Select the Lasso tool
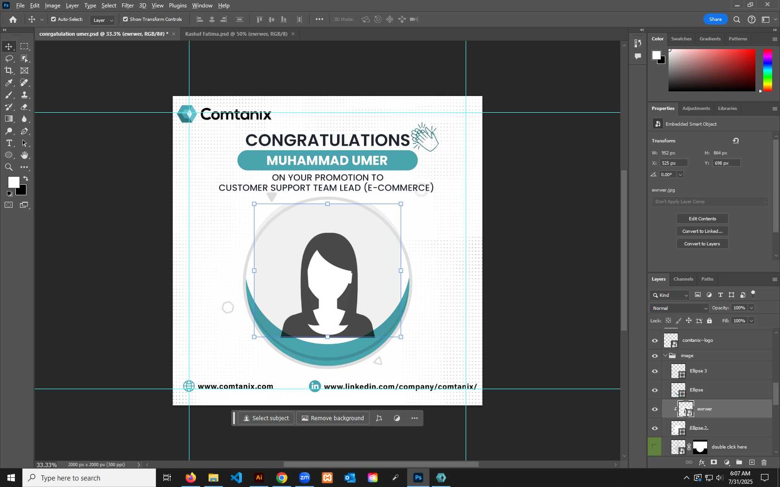Viewport: 780px width, 487px height. pyautogui.click(x=9, y=58)
